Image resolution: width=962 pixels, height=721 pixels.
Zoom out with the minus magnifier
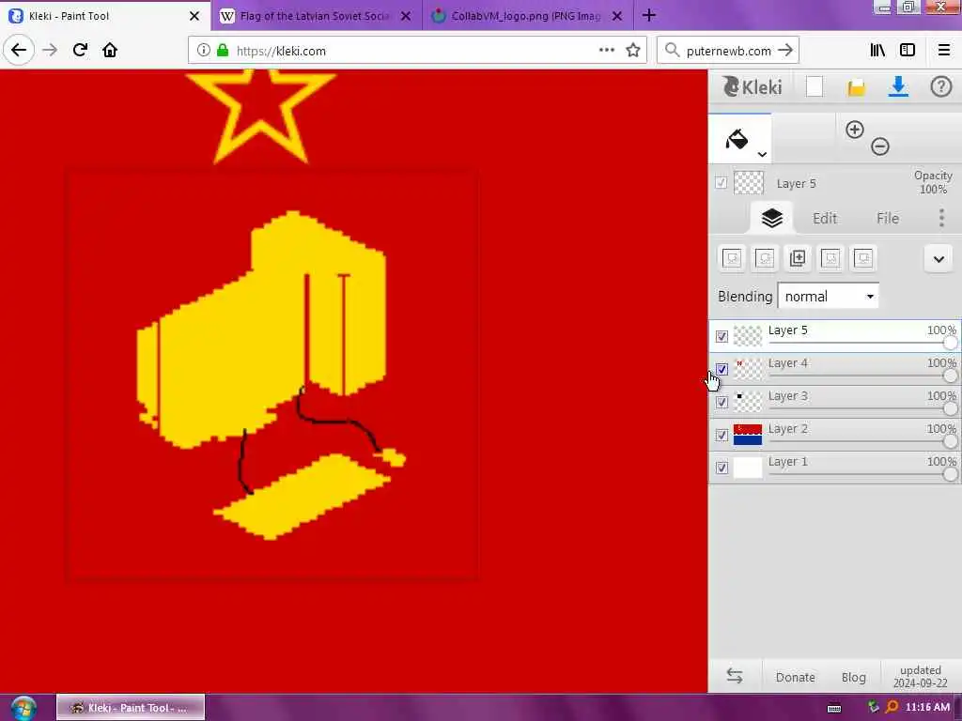point(879,146)
